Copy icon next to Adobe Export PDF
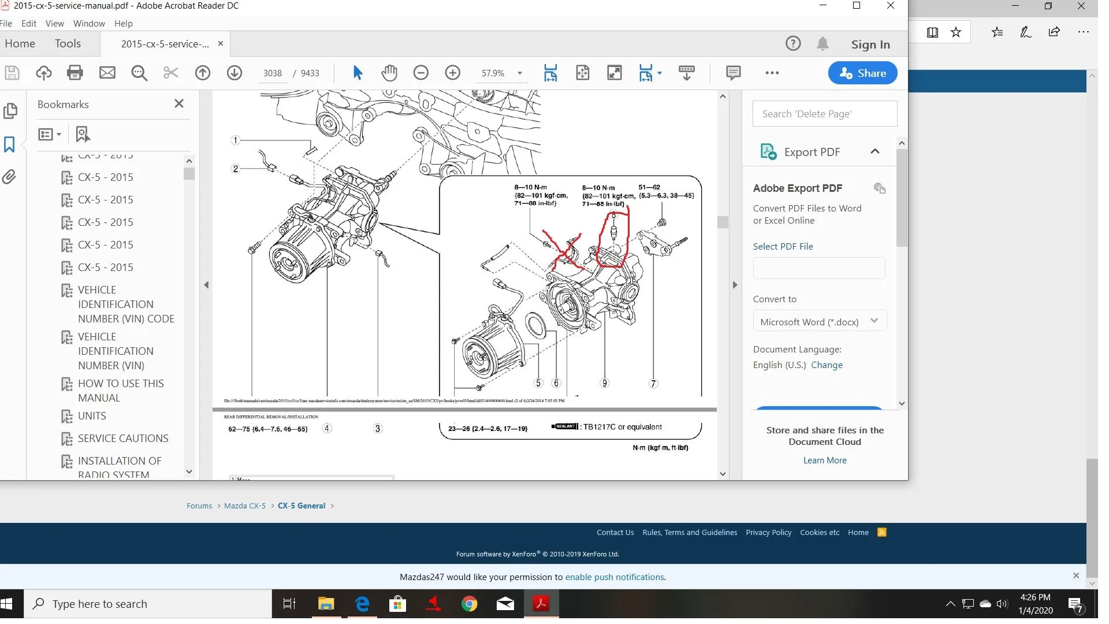The width and height of the screenshot is (1109, 624). (x=880, y=188)
